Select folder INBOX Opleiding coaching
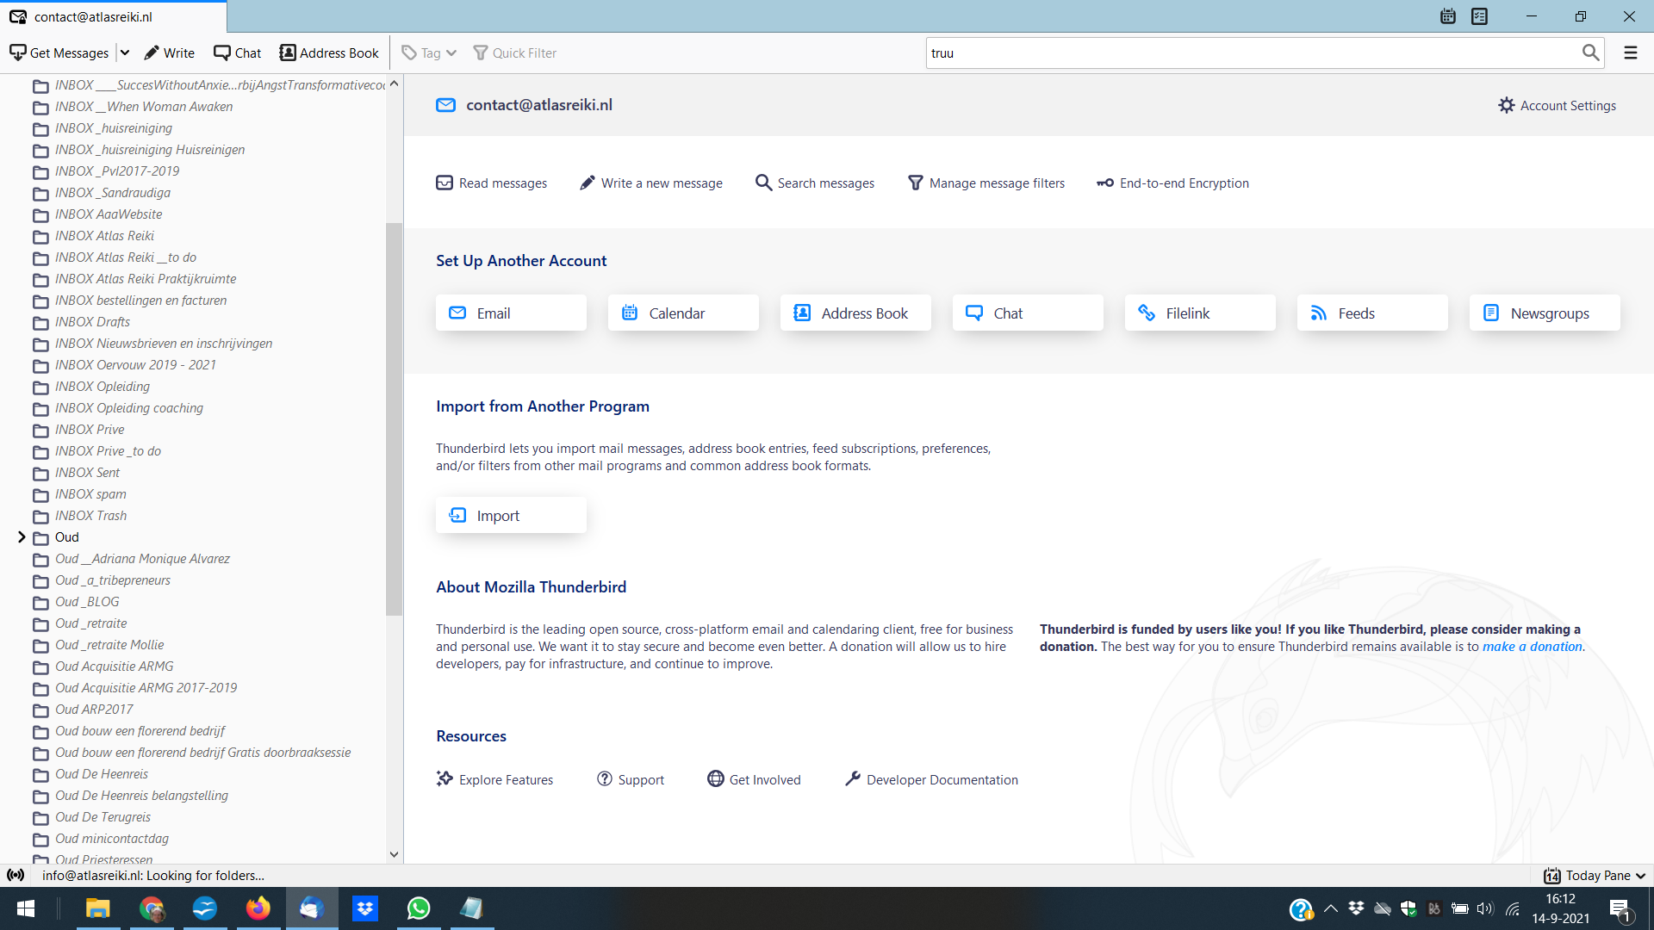Image resolution: width=1654 pixels, height=930 pixels. click(129, 408)
